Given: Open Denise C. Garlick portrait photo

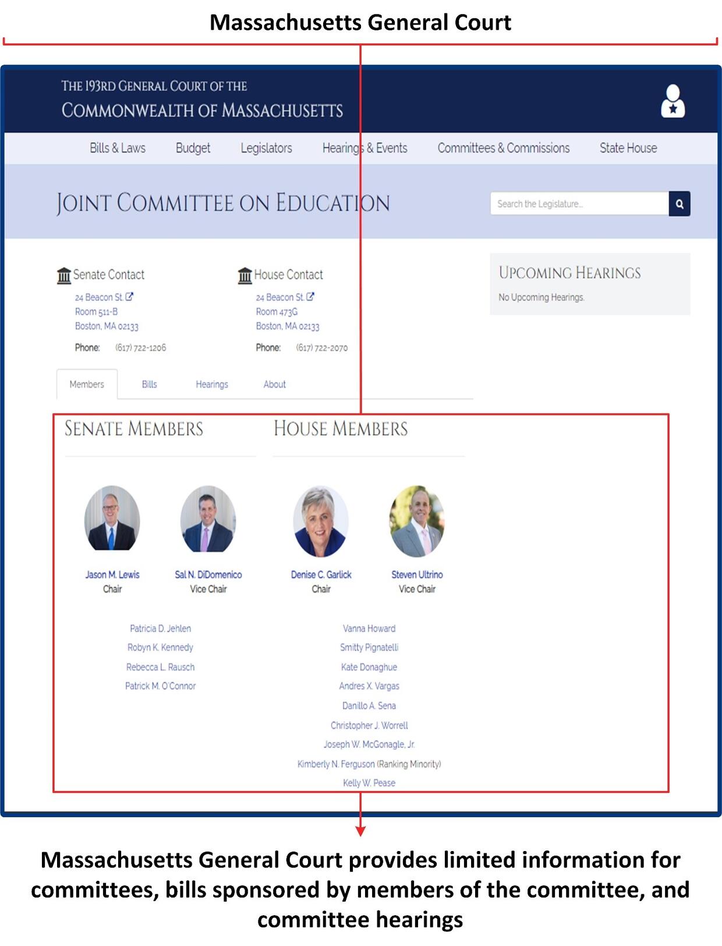Looking at the screenshot, I should [x=321, y=521].
